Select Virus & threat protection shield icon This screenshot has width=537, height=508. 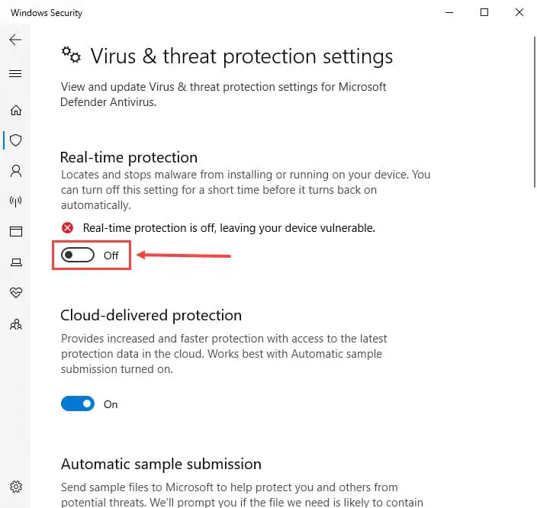pos(15,140)
